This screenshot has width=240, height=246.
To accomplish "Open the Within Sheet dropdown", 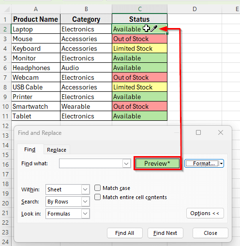I will pyautogui.click(x=68, y=189).
